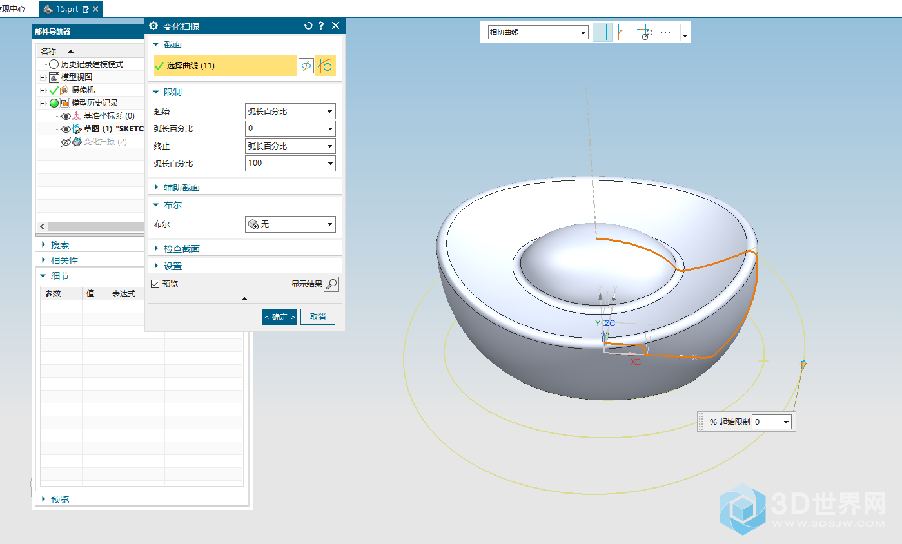Click the 取消 button
Viewport: 902px width, 544px height.
pos(318,316)
